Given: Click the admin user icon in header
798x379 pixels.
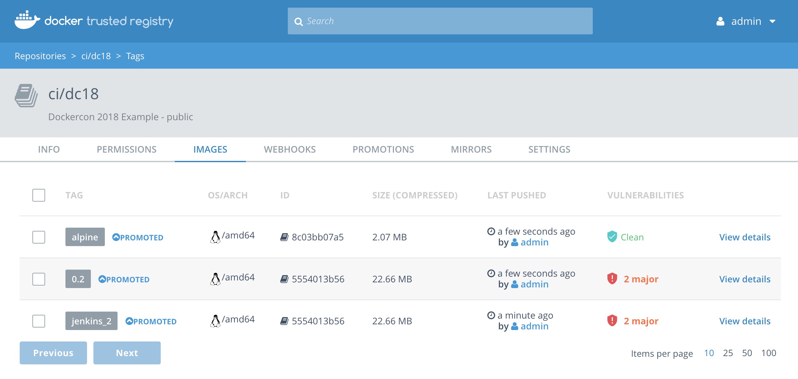Looking at the screenshot, I should 720,21.
